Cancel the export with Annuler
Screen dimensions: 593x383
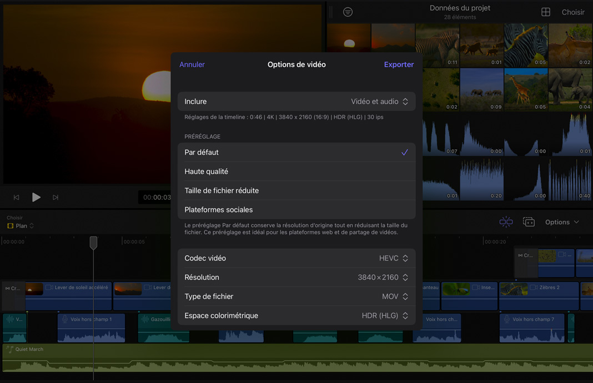pyautogui.click(x=192, y=64)
